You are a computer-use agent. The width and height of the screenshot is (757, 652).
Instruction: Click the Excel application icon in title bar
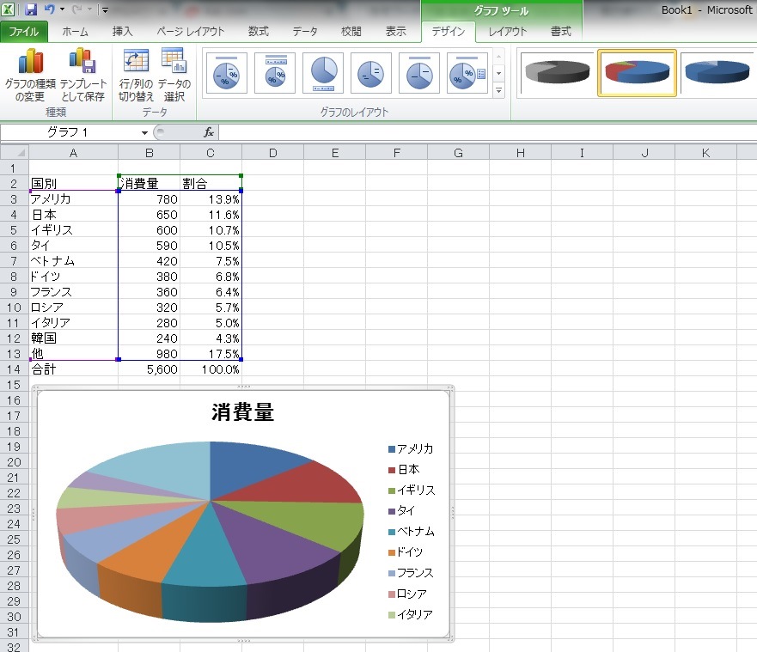click(8, 9)
